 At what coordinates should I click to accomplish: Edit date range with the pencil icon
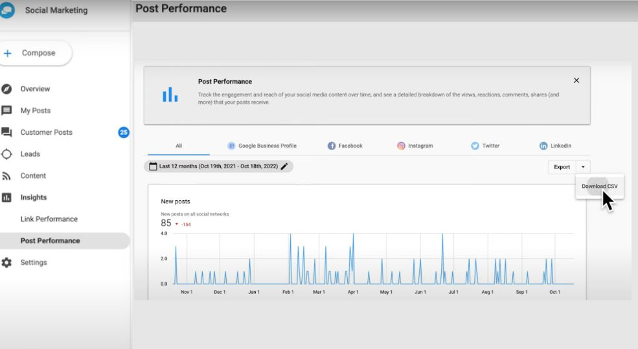point(284,166)
